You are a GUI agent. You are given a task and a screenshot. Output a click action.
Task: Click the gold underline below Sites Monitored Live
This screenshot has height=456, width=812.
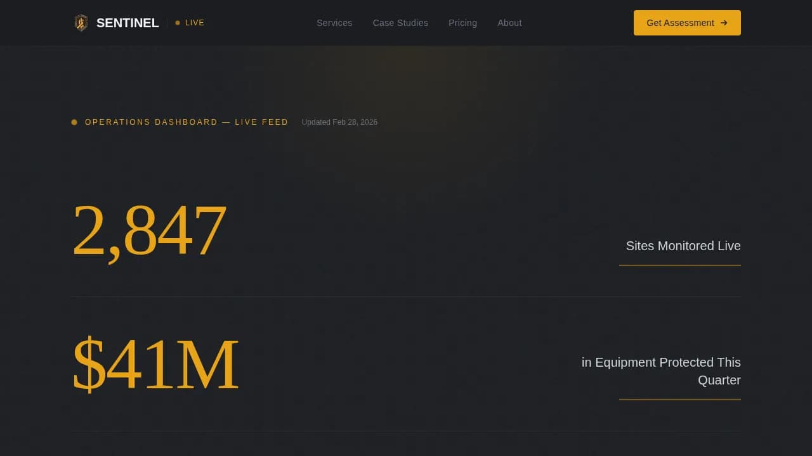point(679,265)
